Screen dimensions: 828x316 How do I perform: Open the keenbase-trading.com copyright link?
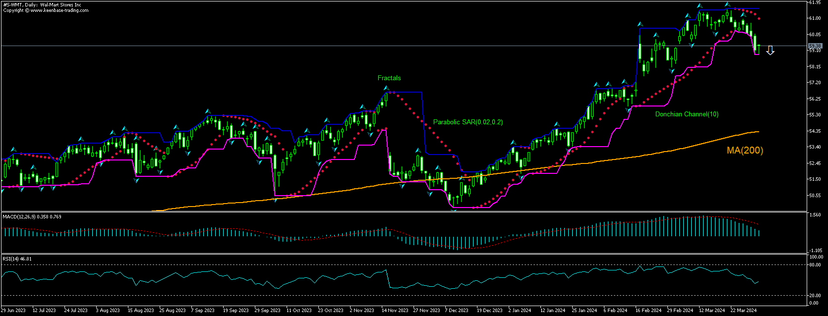[46, 10]
